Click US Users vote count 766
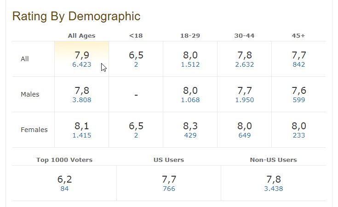Viewport: 338px width, 207px height. pos(169,189)
